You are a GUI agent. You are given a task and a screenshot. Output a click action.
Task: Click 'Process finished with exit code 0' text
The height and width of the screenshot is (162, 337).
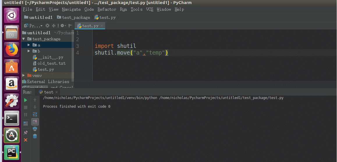click(77, 106)
